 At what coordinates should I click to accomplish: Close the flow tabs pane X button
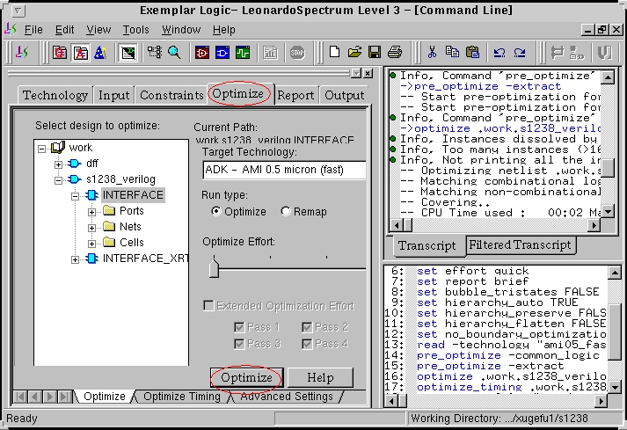click(368, 73)
